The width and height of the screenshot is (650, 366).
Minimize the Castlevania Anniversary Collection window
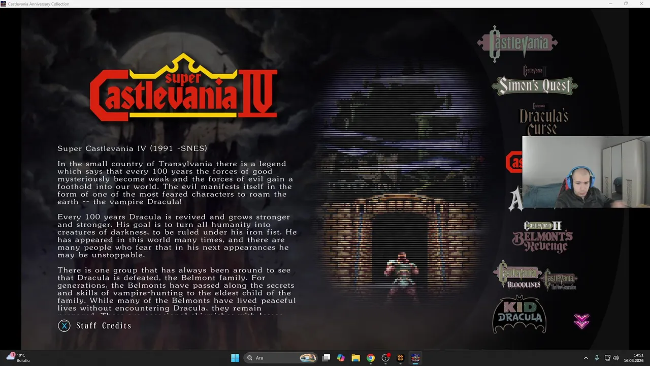click(x=611, y=4)
